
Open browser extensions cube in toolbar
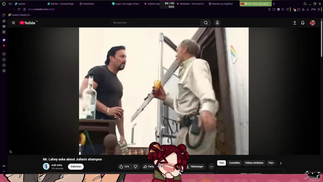pos(299,9)
